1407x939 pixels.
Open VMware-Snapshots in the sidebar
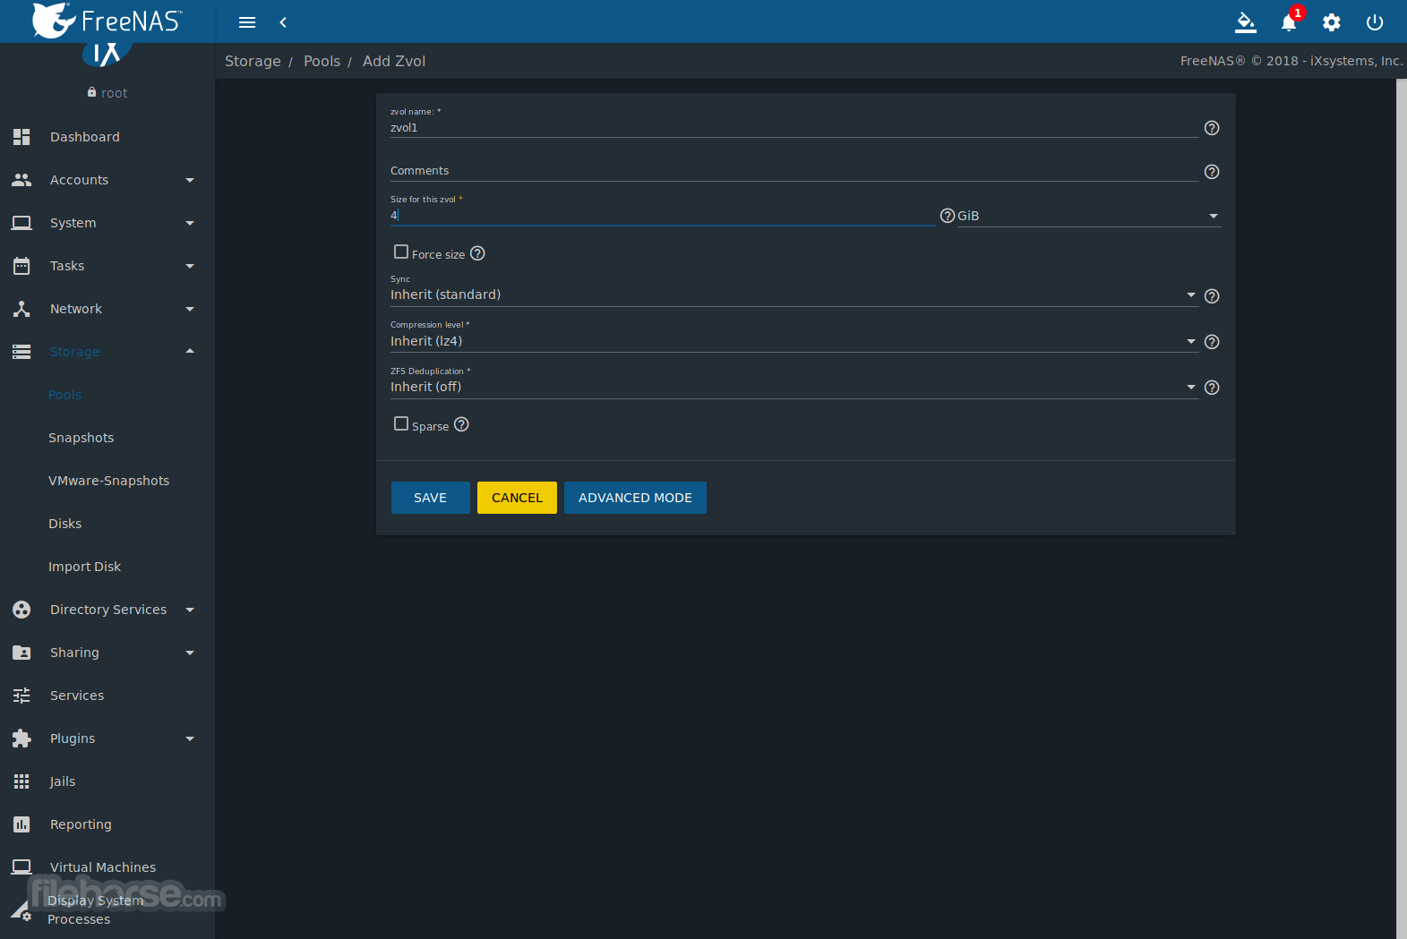pos(109,481)
